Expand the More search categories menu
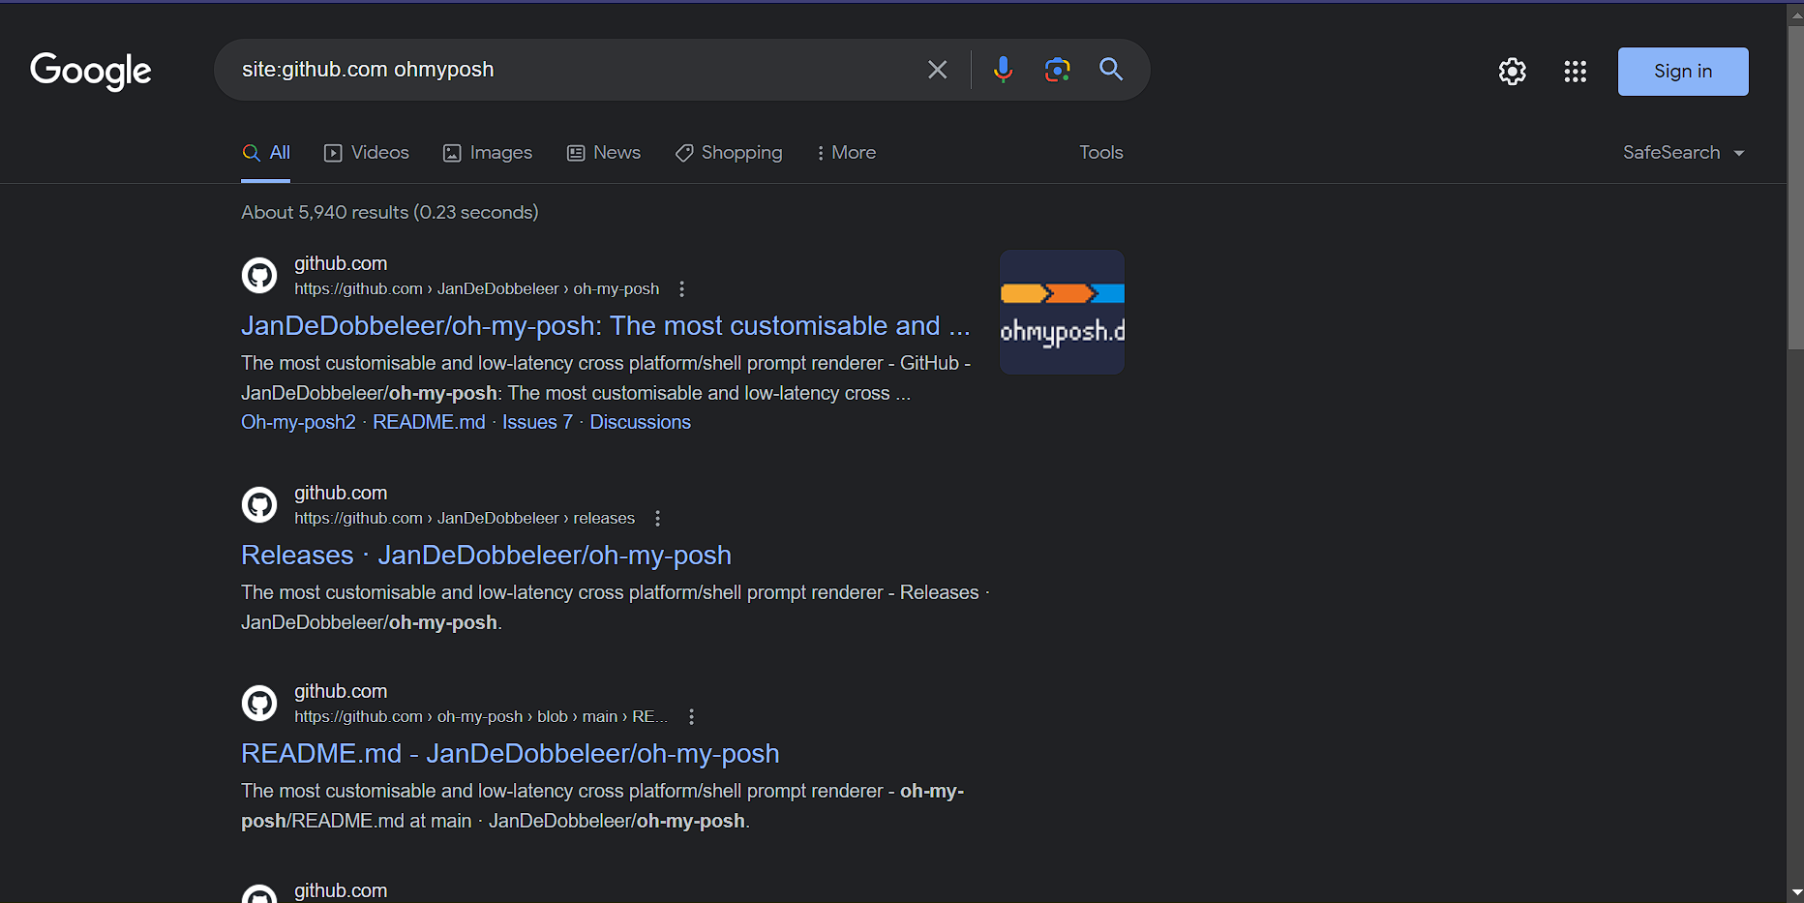 click(846, 153)
